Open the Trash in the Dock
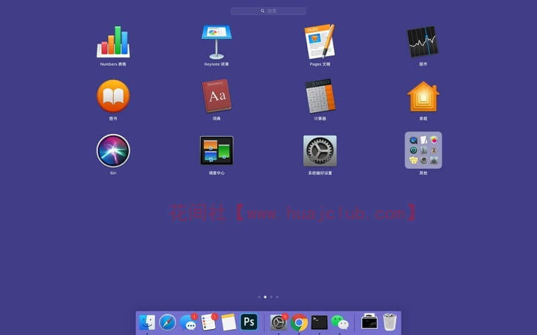 [x=390, y=322]
